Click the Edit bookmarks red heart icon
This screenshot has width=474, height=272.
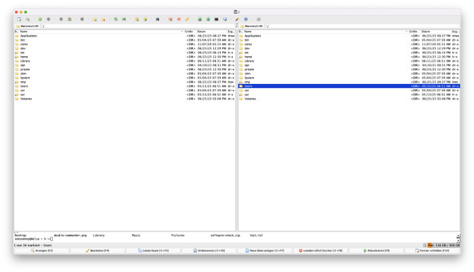coord(179,19)
